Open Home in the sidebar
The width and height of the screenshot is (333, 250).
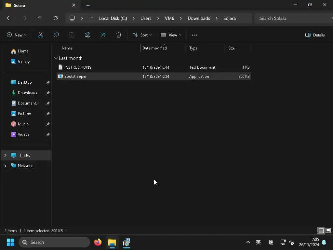click(23, 51)
